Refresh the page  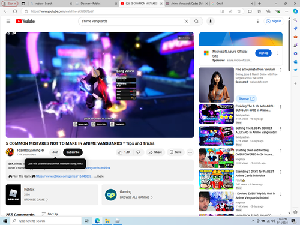[x=15, y=11]
